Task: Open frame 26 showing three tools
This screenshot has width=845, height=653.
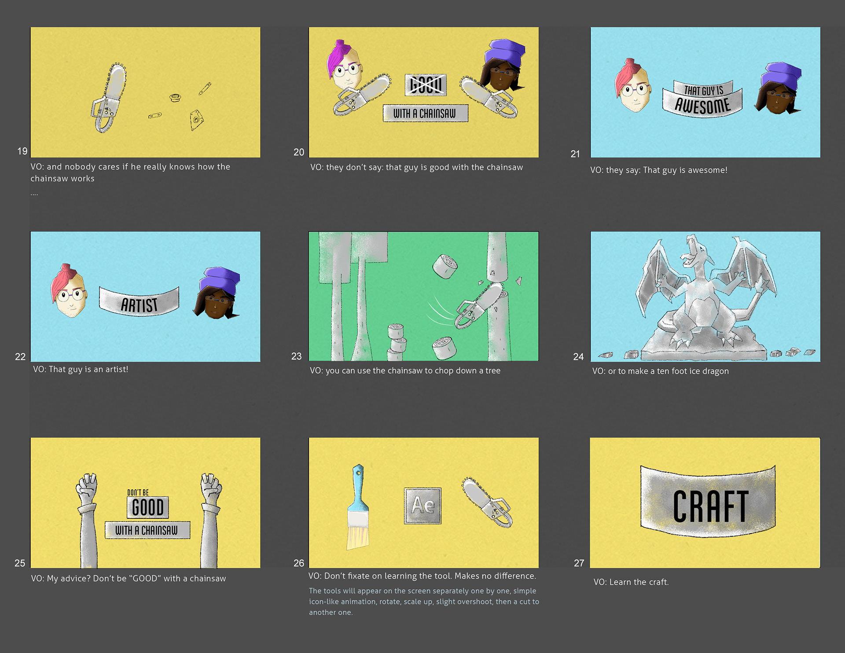Action: pyautogui.click(x=423, y=503)
